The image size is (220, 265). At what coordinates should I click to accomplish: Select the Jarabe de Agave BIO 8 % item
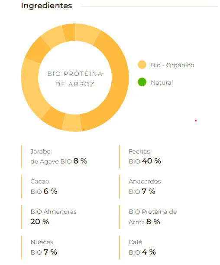(x=59, y=157)
